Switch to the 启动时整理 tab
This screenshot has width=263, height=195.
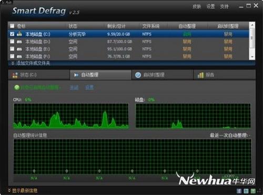click(163, 75)
